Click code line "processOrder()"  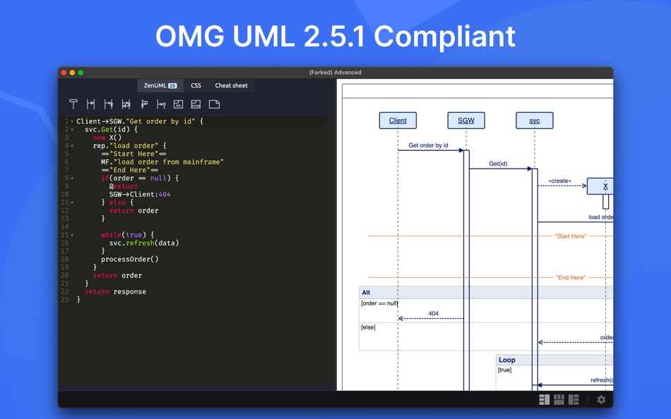point(130,260)
